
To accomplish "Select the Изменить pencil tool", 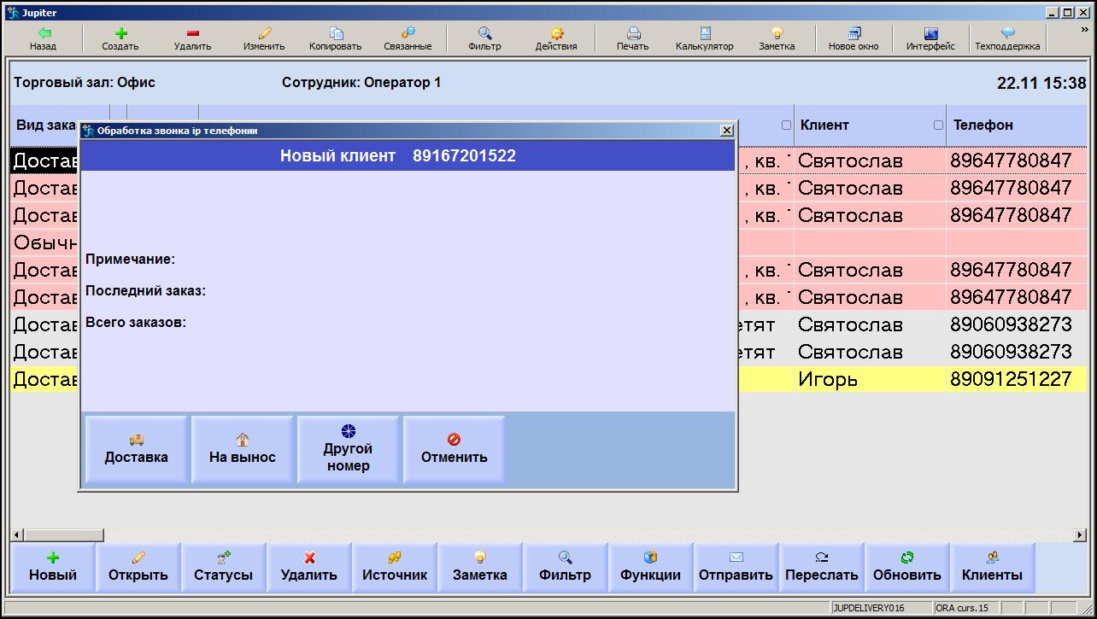I will 264,39.
